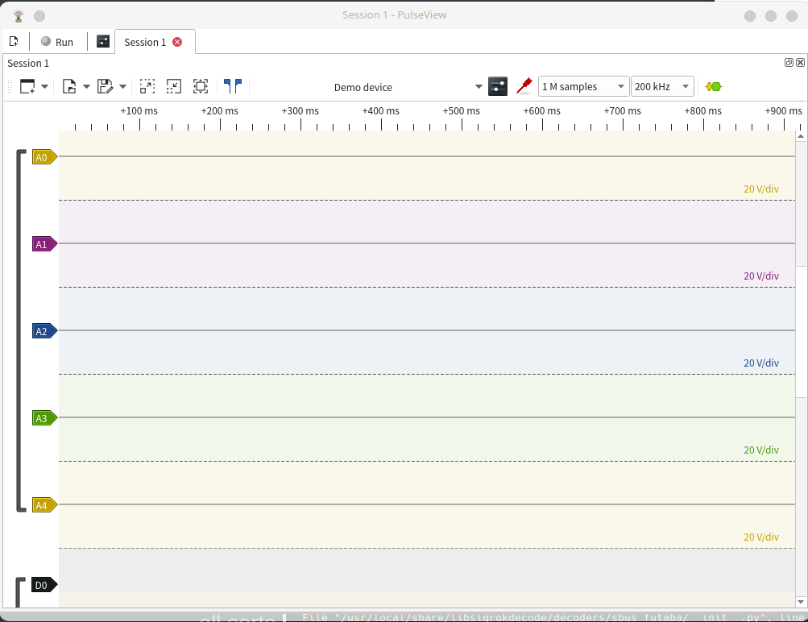The width and height of the screenshot is (808, 622).
Task: Select the zoom-in tool
Action: point(147,86)
